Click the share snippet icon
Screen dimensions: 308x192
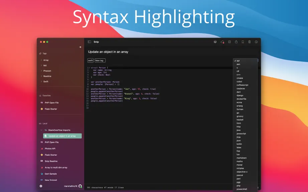(236, 42)
